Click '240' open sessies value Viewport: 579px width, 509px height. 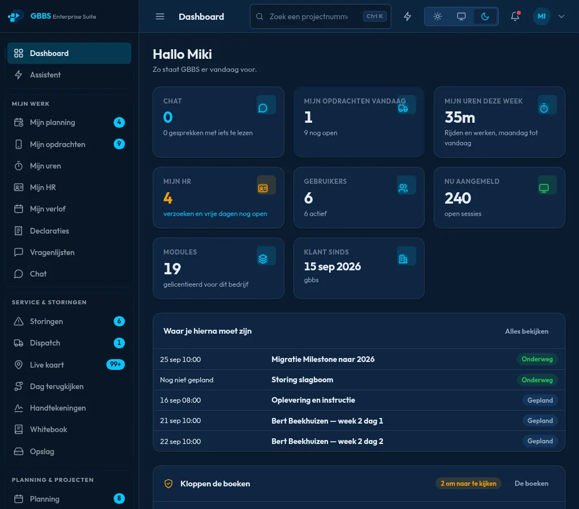458,198
